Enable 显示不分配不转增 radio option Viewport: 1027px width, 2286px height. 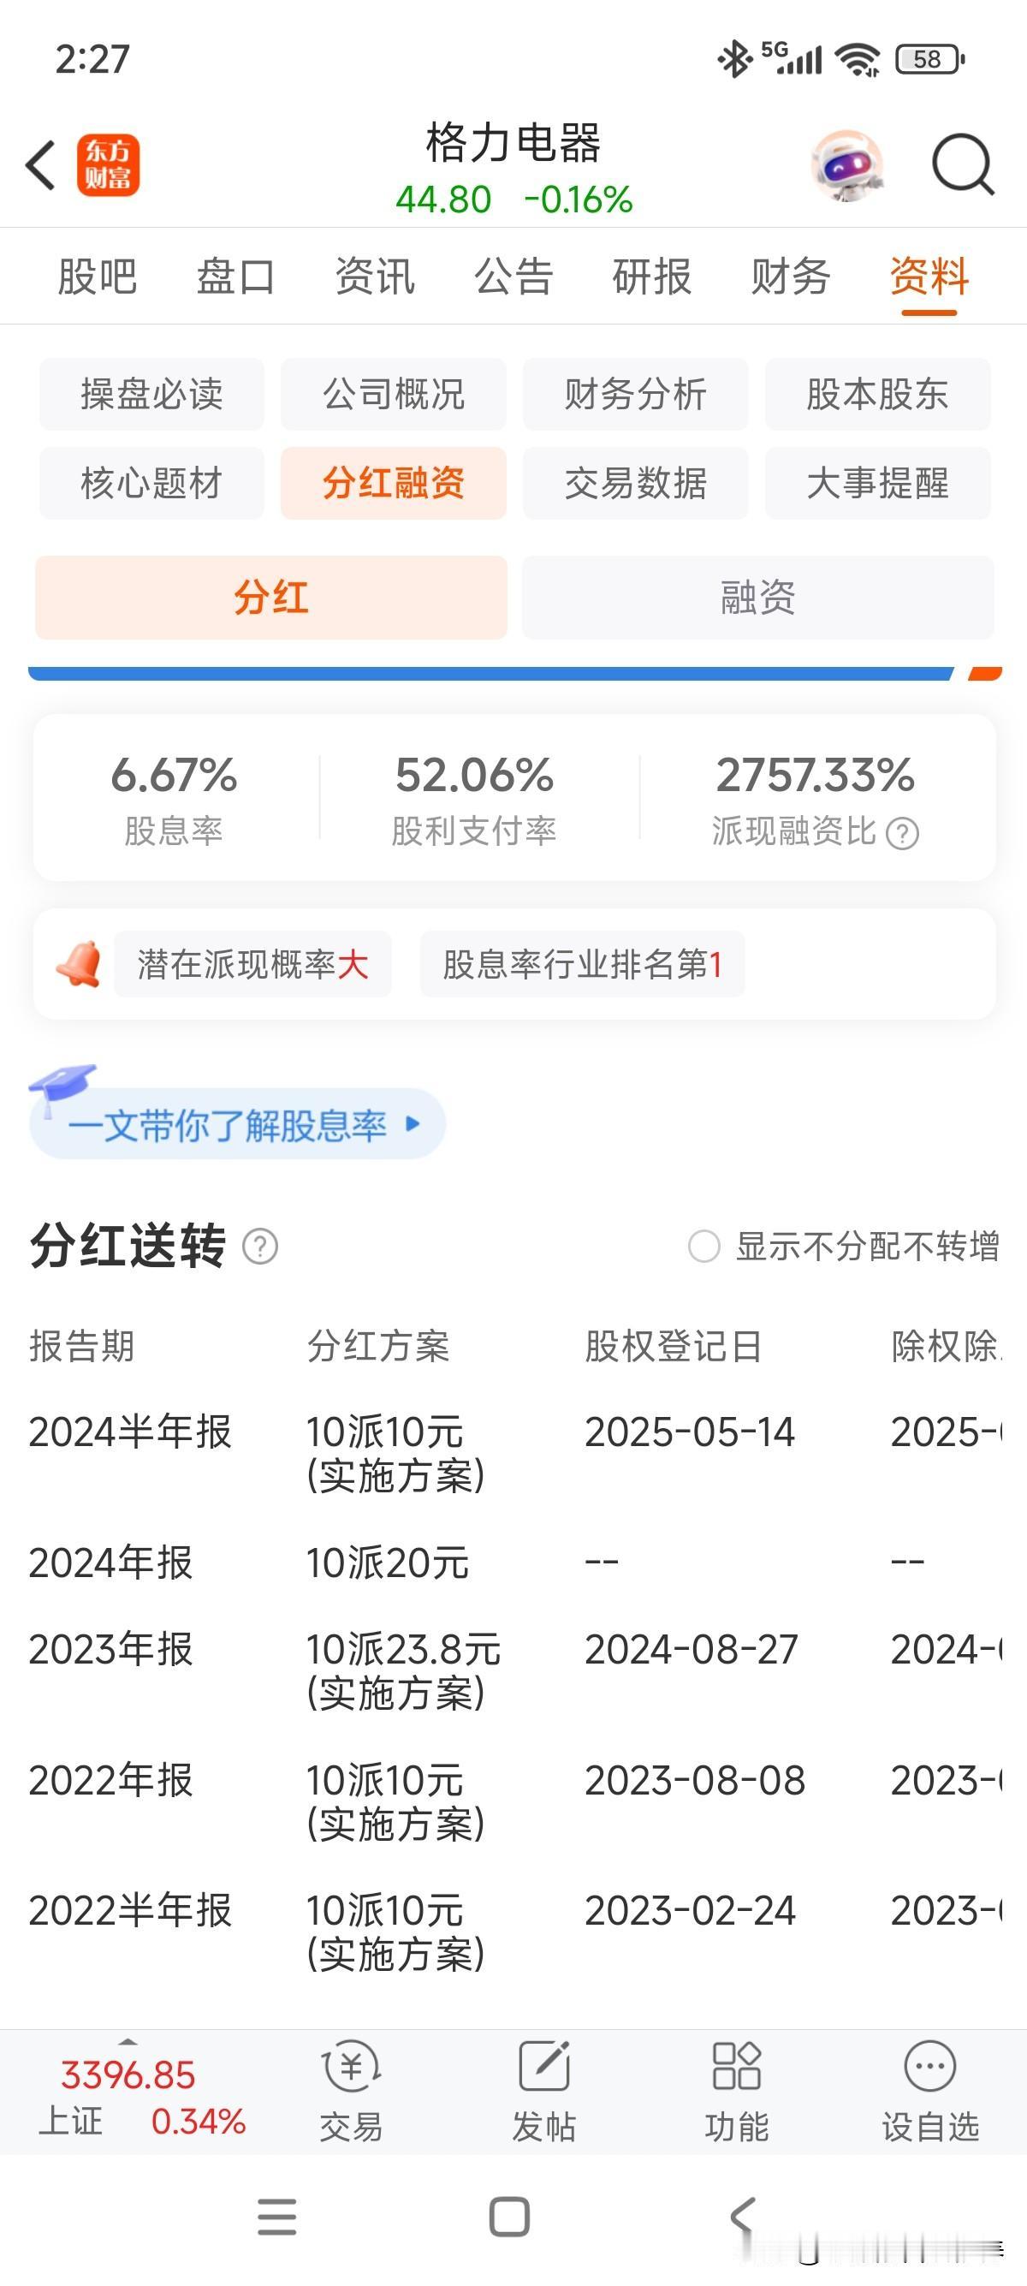tap(704, 1246)
